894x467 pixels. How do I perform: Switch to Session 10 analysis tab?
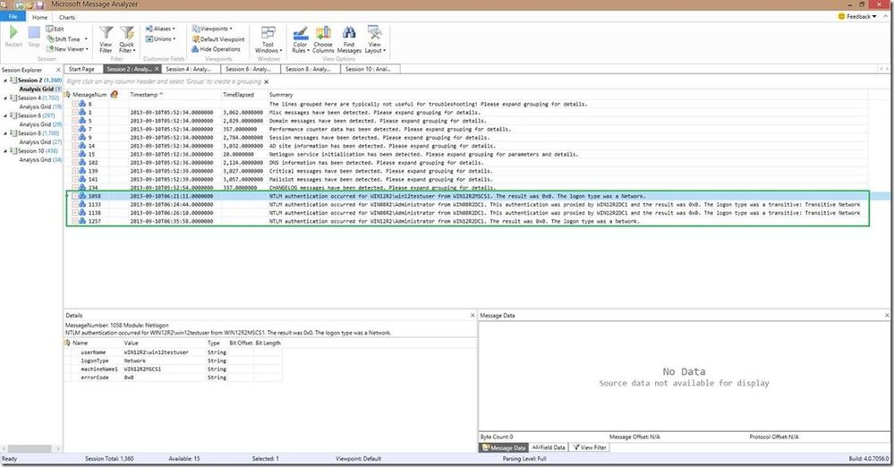[369, 69]
